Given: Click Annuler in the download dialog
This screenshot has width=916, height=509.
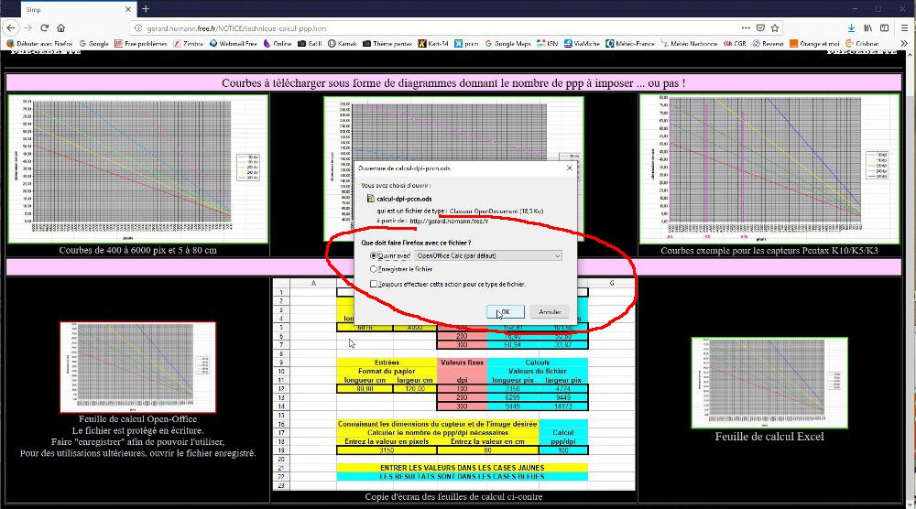Looking at the screenshot, I should point(549,311).
